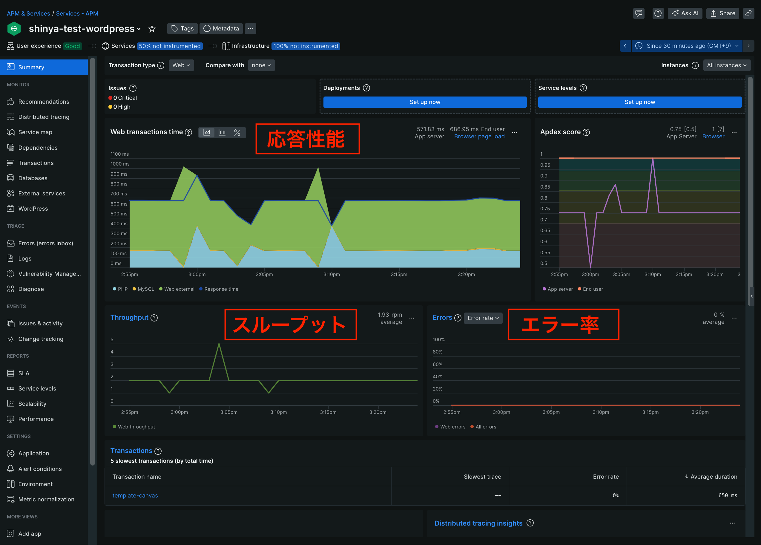761x545 pixels.
Task: Open the Transaction type Web dropdown
Action: (181, 65)
